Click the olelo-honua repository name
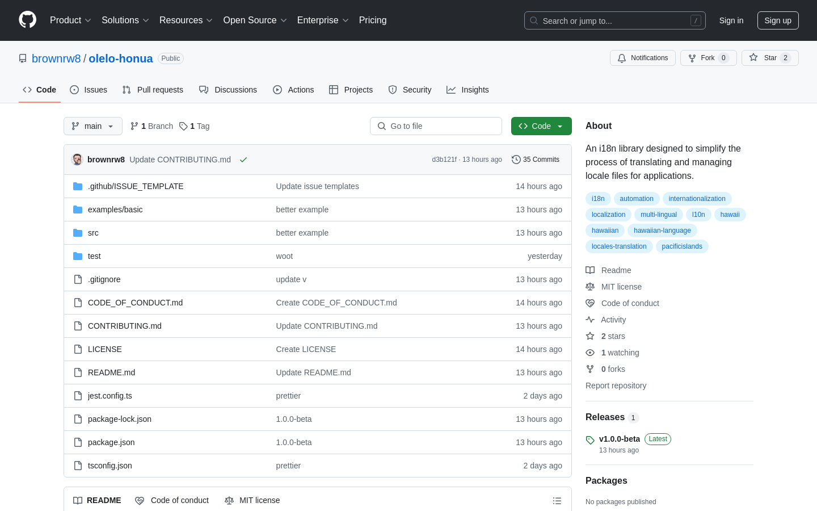The width and height of the screenshot is (817, 511). tap(121, 58)
